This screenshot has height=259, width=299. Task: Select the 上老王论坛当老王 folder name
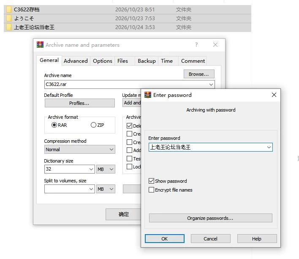pos(34,27)
